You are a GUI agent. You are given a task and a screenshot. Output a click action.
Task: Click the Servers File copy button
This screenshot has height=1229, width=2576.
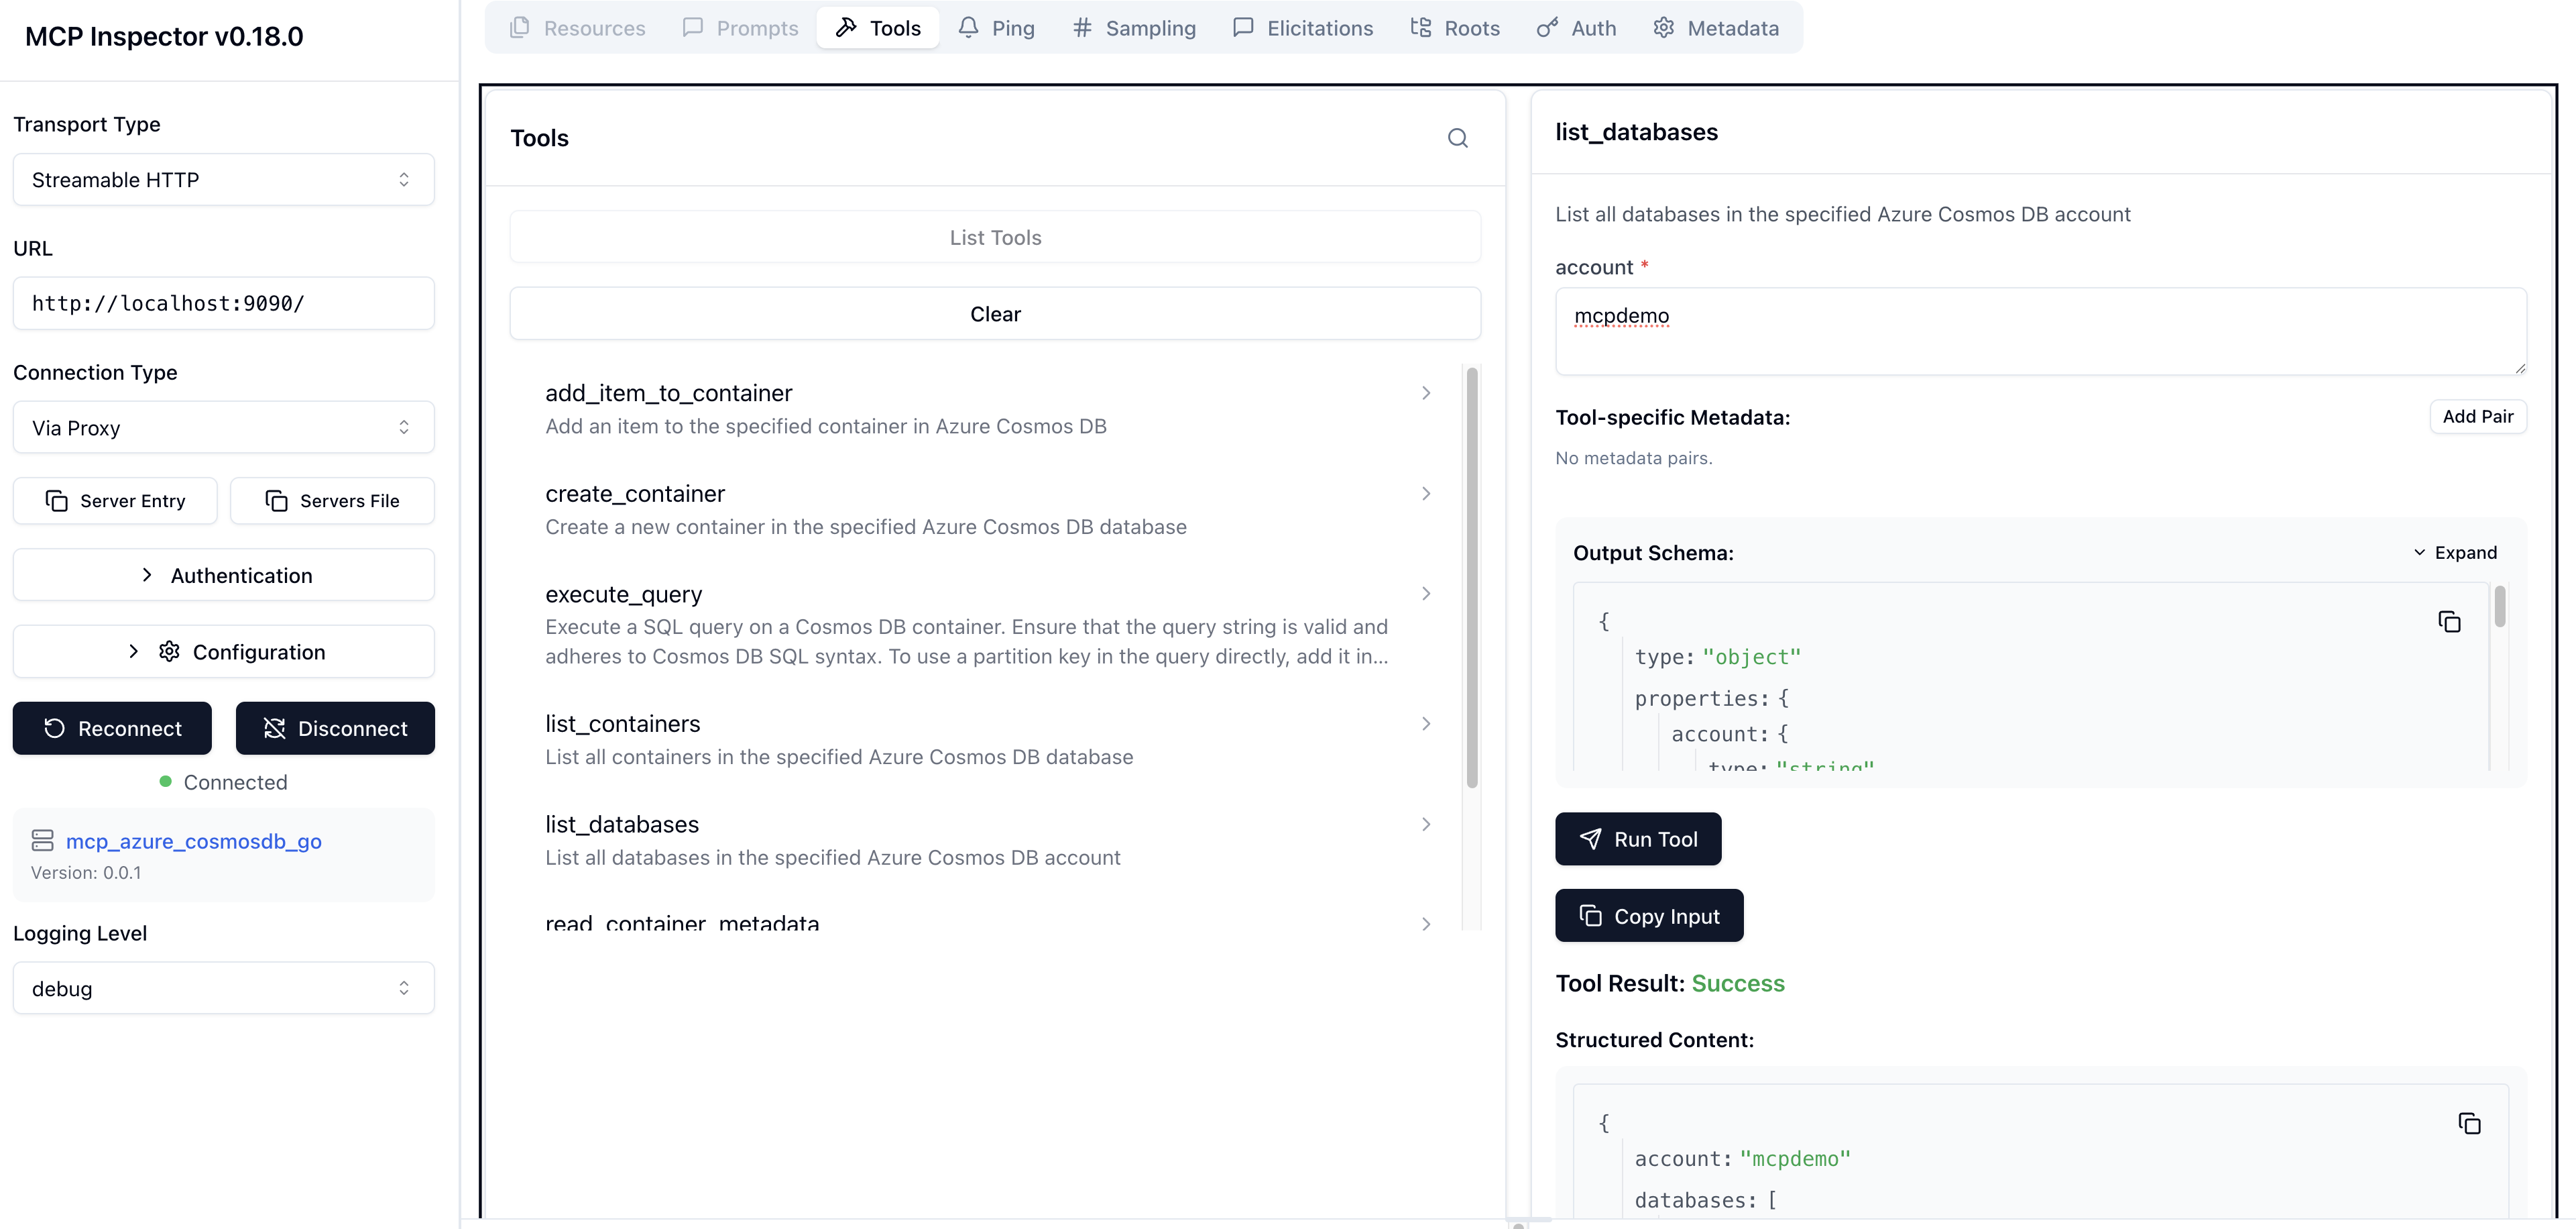point(332,500)
